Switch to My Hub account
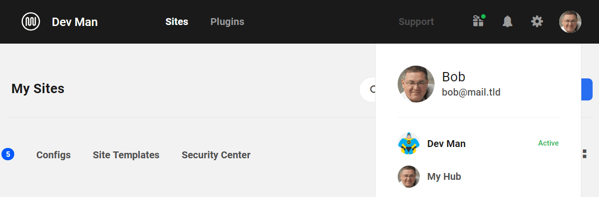Image resolution: width=599 pixels, height=197 pixels. 444,176
